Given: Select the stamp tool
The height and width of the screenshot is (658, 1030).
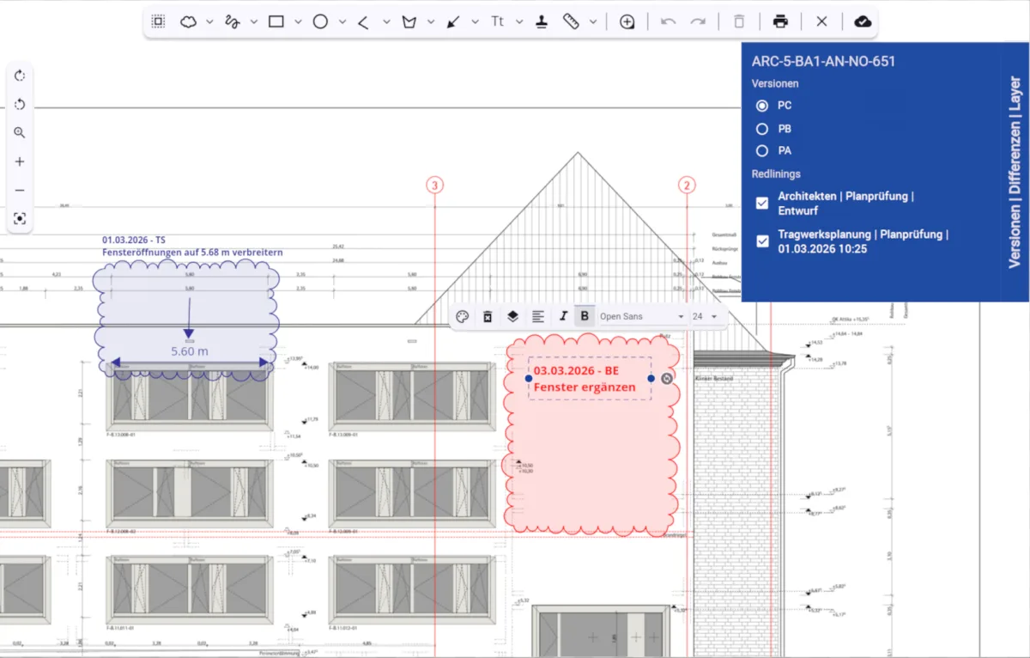Looking at the screenshot, I should 541,21.
